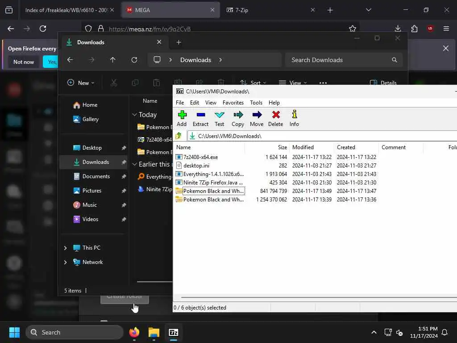
Task: Open File menu in 7-Zip
Action: 180,103
